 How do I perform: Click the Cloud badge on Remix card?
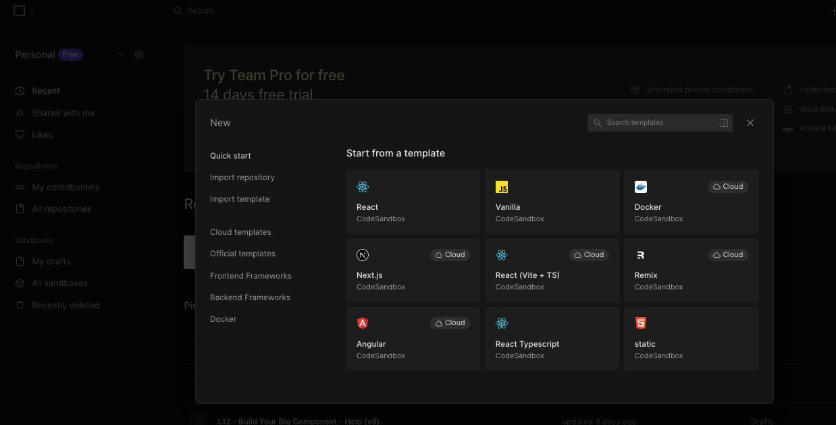tap(728, 254)
